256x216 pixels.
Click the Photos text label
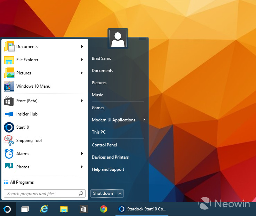(x=23, y=167)
